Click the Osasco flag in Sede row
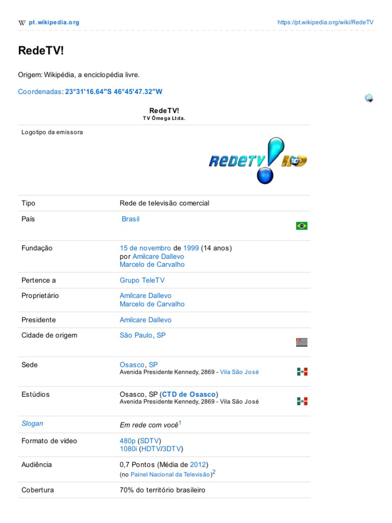The width and height of the screenshot is (392, 523). [x=302, y=372]
